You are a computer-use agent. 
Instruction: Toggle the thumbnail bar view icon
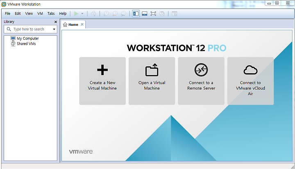(145, 14)
